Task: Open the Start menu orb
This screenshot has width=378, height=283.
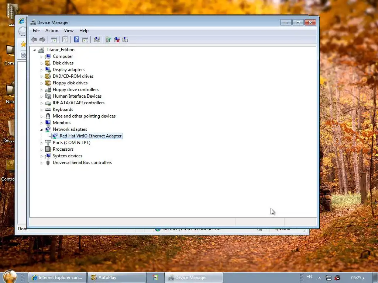Action: pos(10,277)
